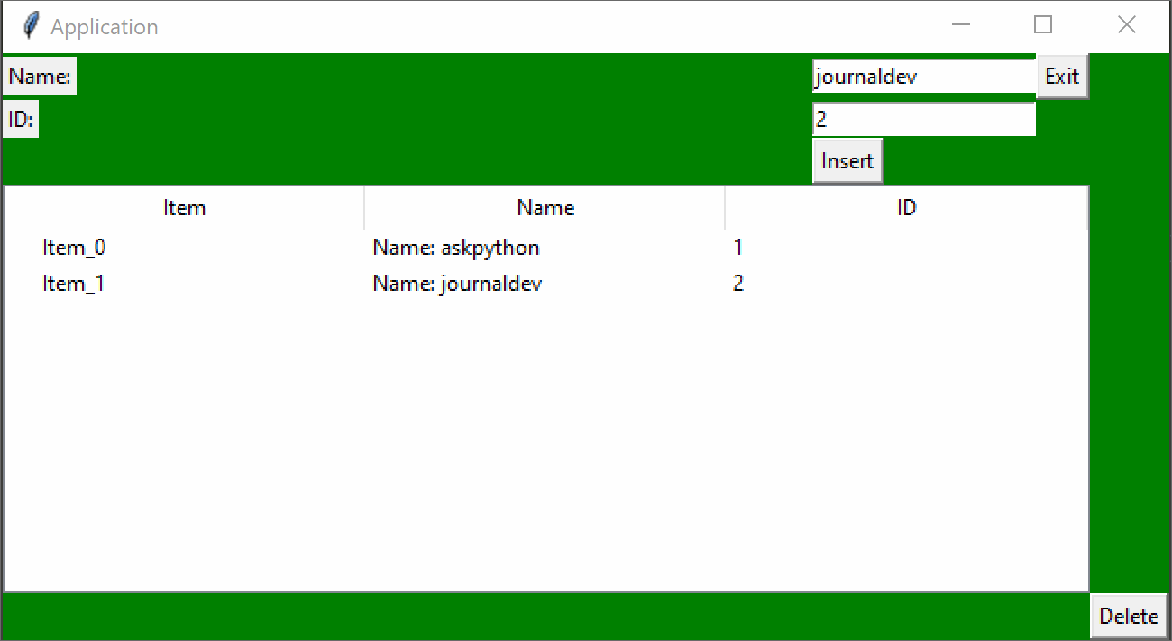Click the Exit button
The image size is (1172, 641).
click(1062, 76)
